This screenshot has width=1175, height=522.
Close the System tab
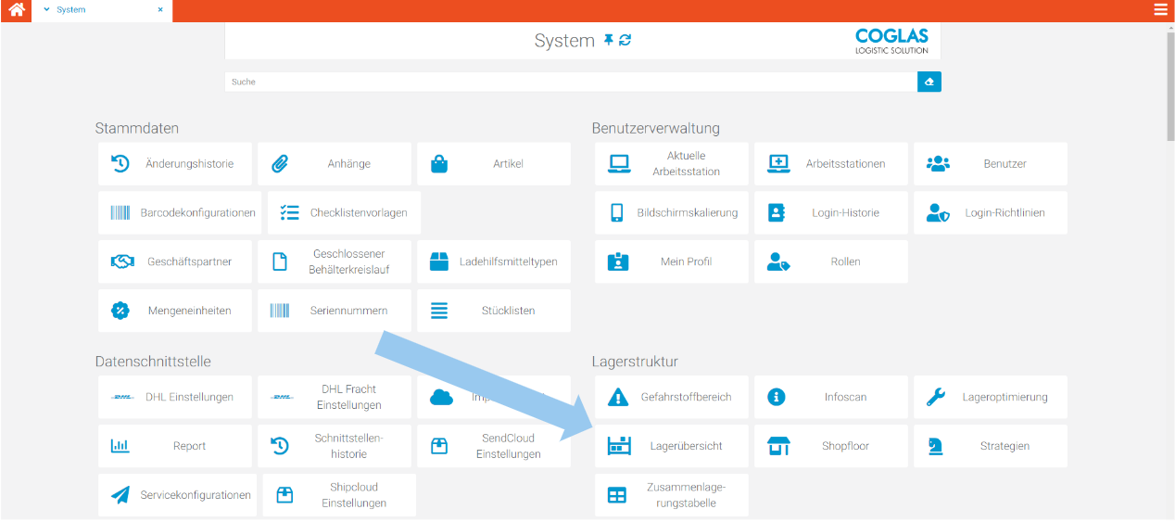click(x=160, y=10)
